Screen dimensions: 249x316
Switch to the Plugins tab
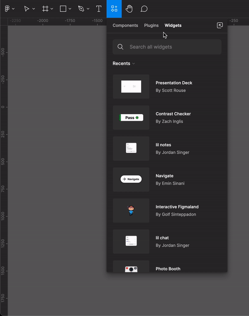(x=151, y=25)
